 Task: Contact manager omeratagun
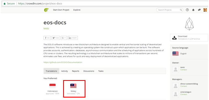(x=184, y=94)
